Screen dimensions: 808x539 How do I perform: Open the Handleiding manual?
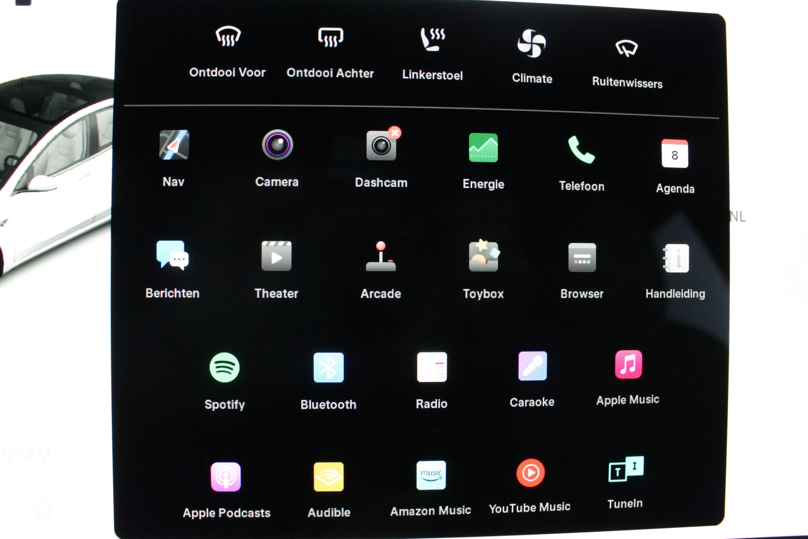(x=676, y=258)
